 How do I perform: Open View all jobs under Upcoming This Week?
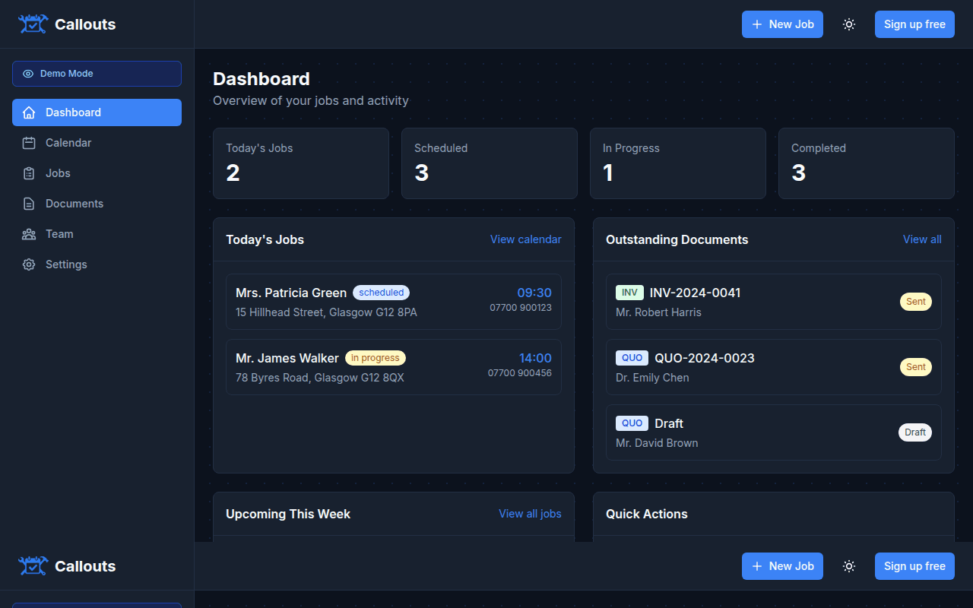coord(530,514)
